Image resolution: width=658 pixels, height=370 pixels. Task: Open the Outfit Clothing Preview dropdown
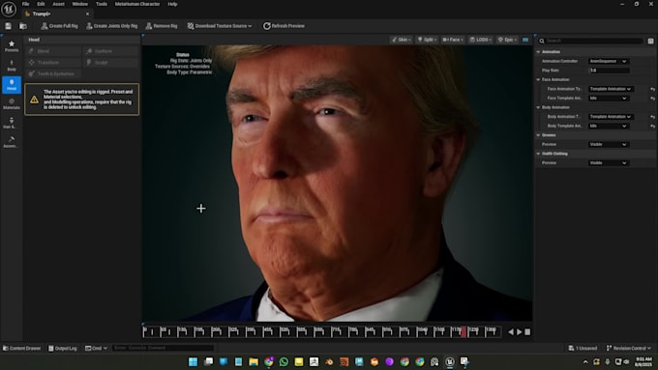(x=608, y=162)
